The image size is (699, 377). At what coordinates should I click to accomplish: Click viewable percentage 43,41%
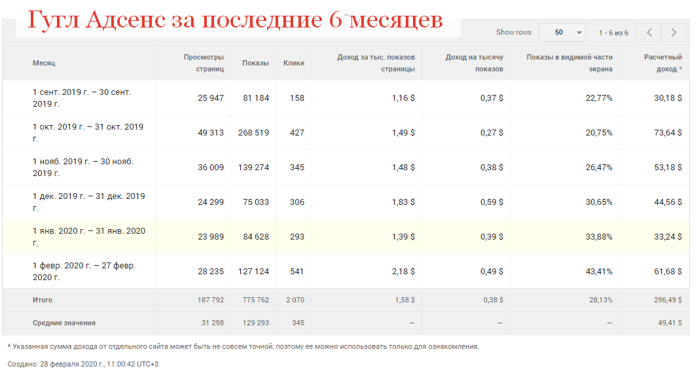599,272
